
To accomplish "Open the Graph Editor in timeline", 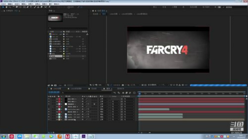I will (x=134, y=93).
